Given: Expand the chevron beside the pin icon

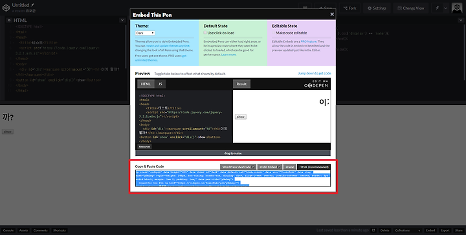Looking at the screenshot, I should click(445, 8).
